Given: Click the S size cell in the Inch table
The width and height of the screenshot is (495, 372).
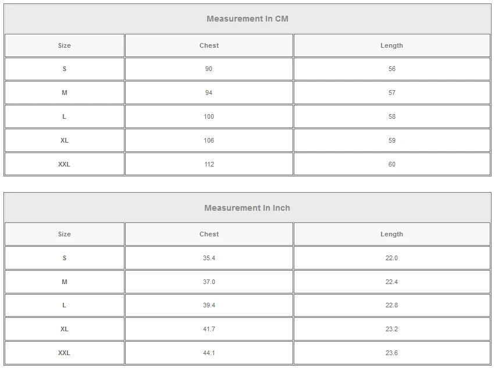Looking at the screenshot, I should coord(64,258).
